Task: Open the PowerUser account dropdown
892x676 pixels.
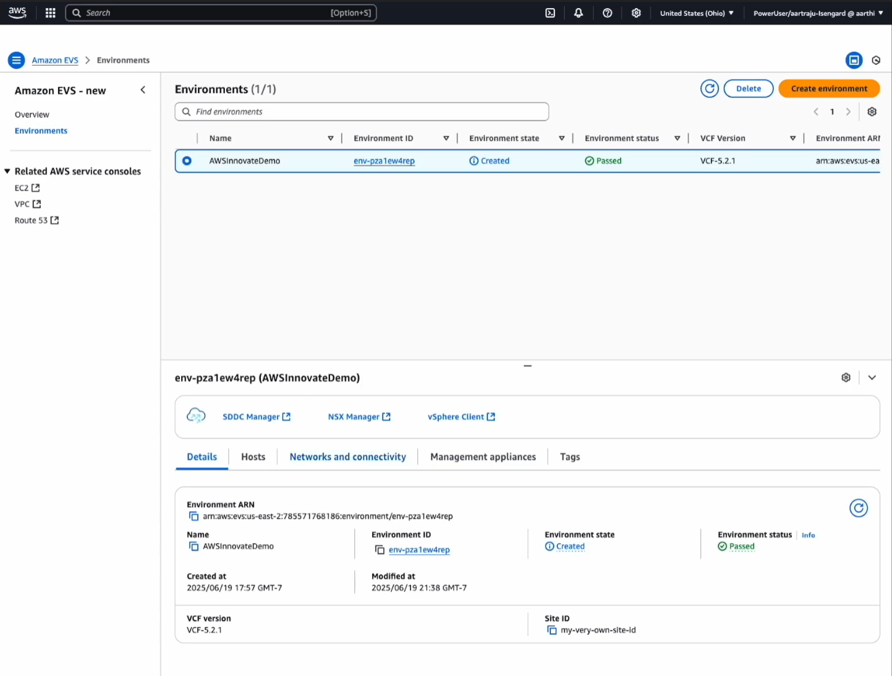Action: click(x=818, y=13)
